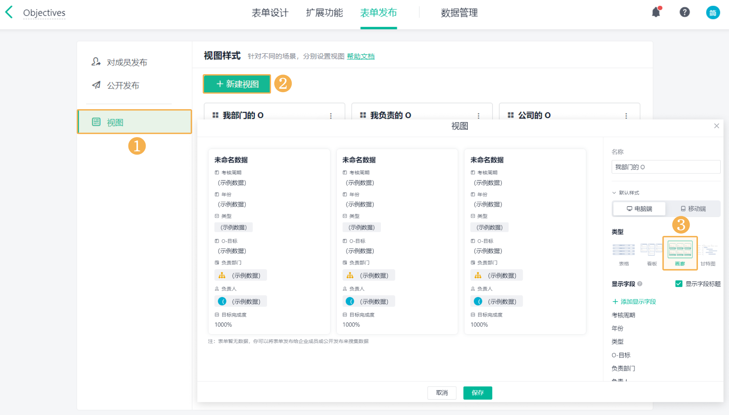The width and height of the screenshot is (729, 415).
Task: Select the 看板 view type
Action: point(651,254)
